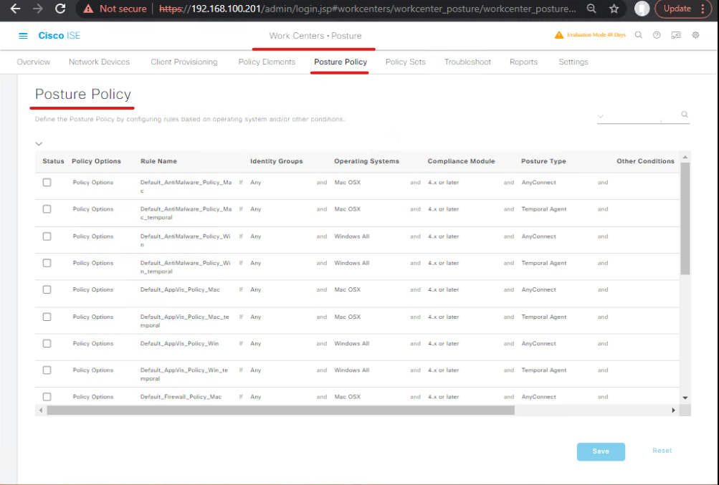719x485 pixels.
Task: Click Temporal Agent in the Default_AppVis_Policy_Win_temporal row
Action: point(544,370)
